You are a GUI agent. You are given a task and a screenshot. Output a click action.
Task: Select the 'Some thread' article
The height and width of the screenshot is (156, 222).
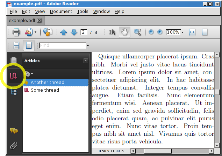pyautogui.click(x=45, y=90)
